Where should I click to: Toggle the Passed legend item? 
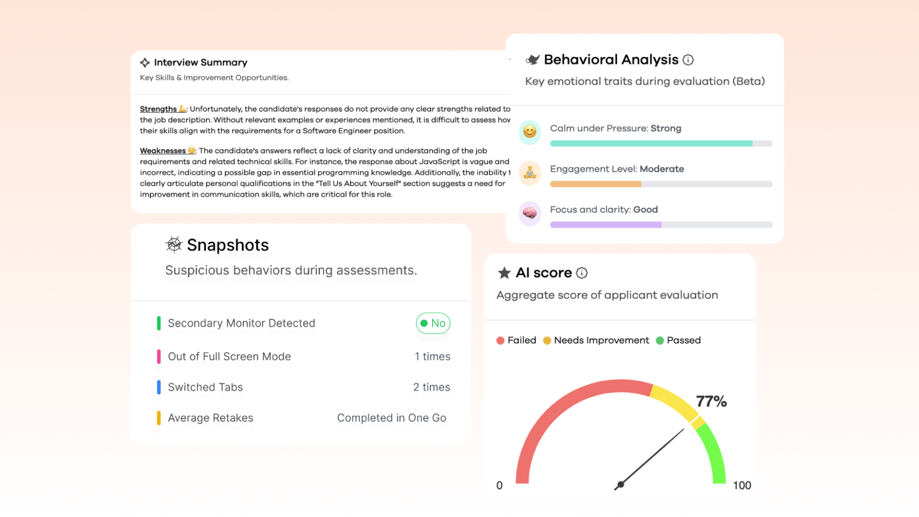pos(678,341)
